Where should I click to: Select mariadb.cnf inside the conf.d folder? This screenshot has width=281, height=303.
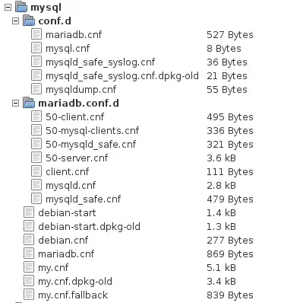[x=74, y=35]
